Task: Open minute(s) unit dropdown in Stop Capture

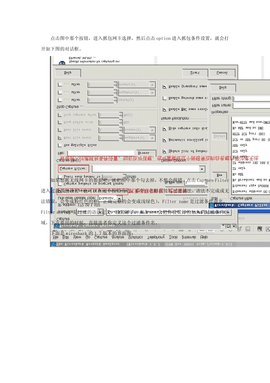Action: coord(152,85)
